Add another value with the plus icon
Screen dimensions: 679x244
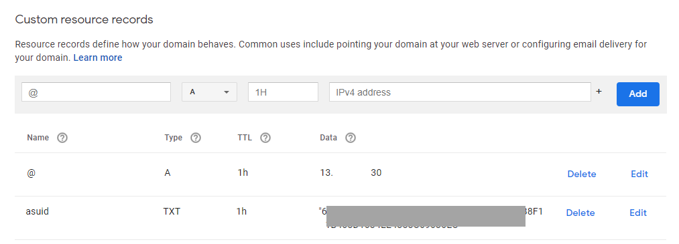pyautogui.click(x=599, y=92)
